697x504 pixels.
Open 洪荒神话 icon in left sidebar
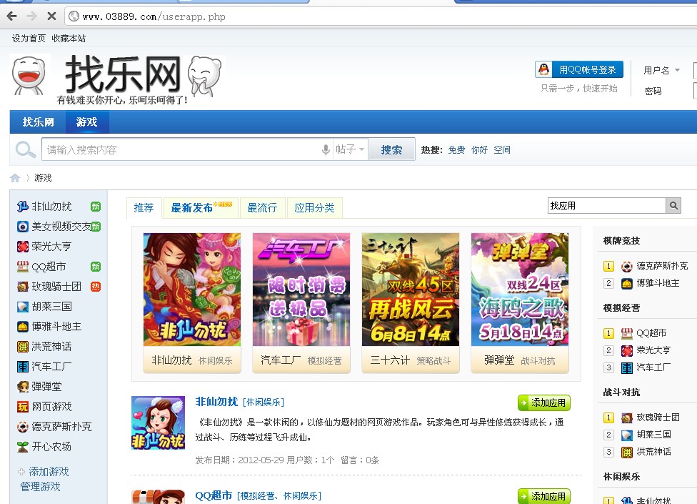pos(23,347)
